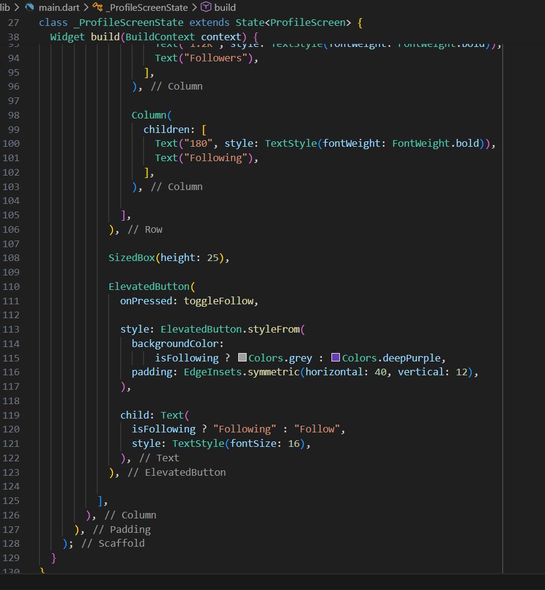This screenshot has width=545, height=590.
Task: Click the lib breadcrumb folder
Action: 5,8
